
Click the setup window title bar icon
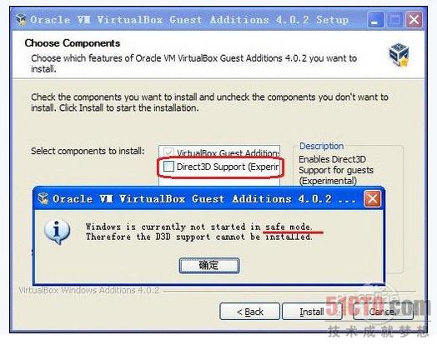(21, 19)
